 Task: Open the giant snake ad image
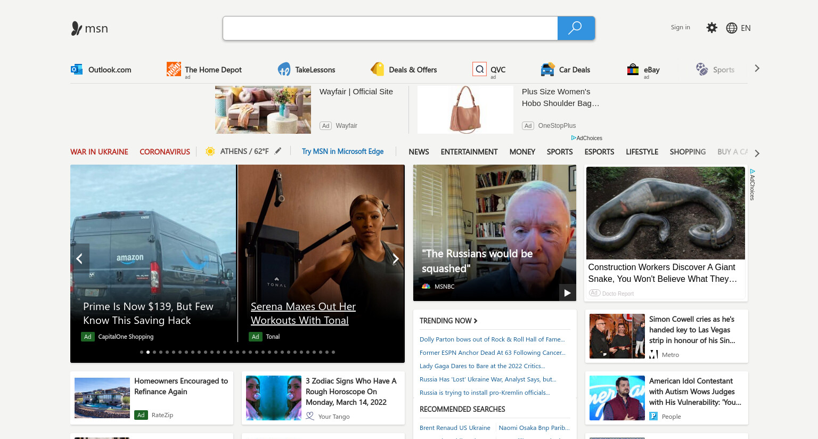click(666, 213)
